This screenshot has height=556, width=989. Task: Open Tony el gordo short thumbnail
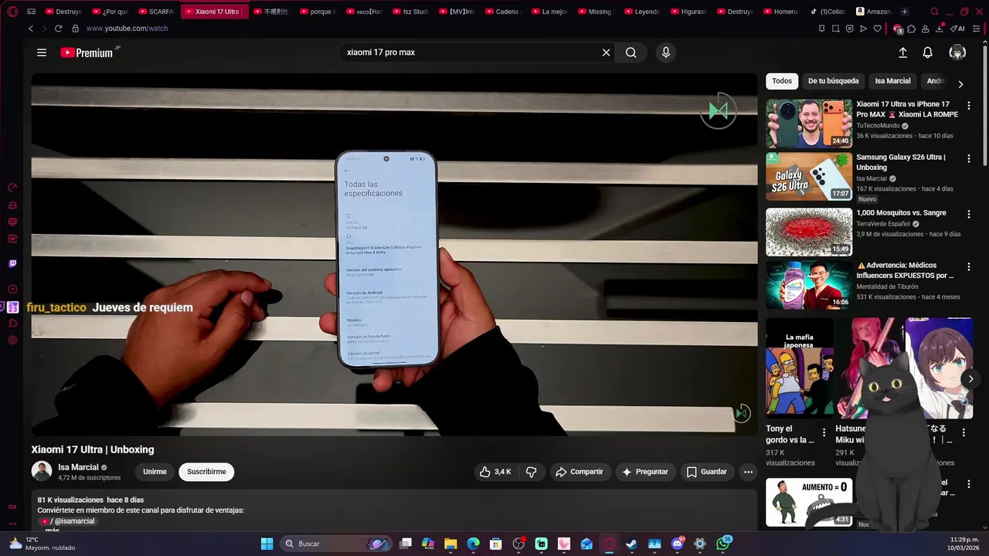point(799,368)
